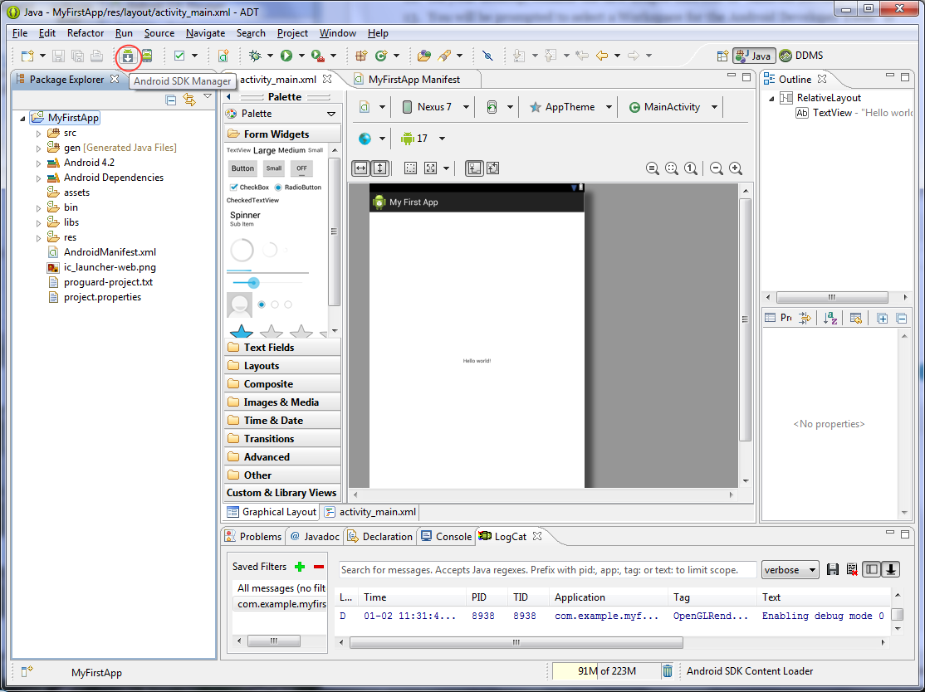Open the Images & Media palette category
The height and width of the screenshot is (692, 925).
(282, 402)
